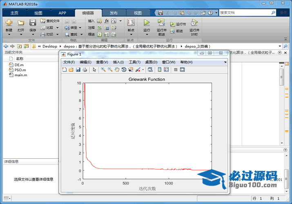The image size is (292, 204).
Task: Toggle Insert Legend in Figure toolbar
Action: coord(166,69)
